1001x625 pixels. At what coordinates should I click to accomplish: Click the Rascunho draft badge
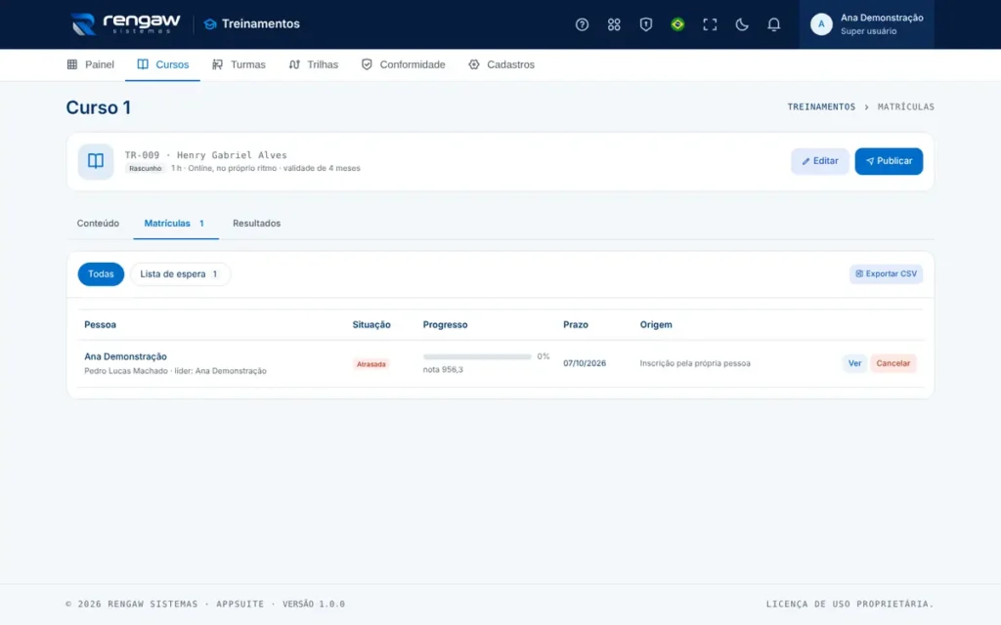[x=145, y=168]
